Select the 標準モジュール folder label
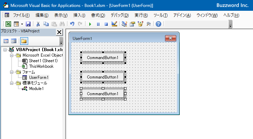The width and height of the screenshot is (253, 139). pos(35,83)
